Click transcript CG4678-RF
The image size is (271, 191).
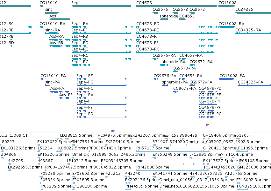pyautogui.click(x=175, y=46)
